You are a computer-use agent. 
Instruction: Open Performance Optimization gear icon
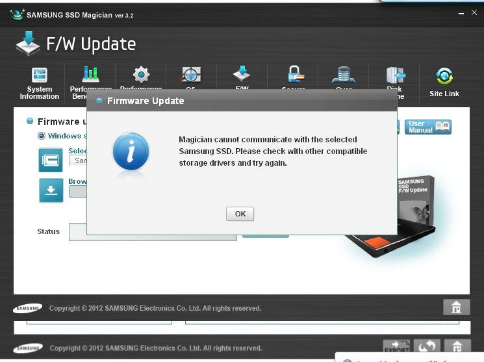pos(142,75)
